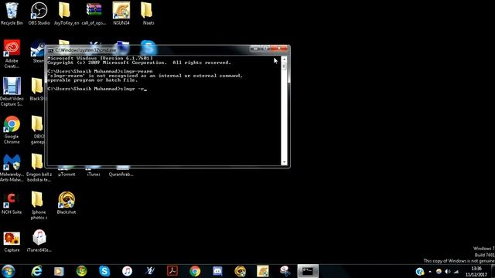495x278 pixels.
Task: Select the Malwarebytes Anti-Malware desktop icon
Action: pyautogui.click(x=12, y=168)
